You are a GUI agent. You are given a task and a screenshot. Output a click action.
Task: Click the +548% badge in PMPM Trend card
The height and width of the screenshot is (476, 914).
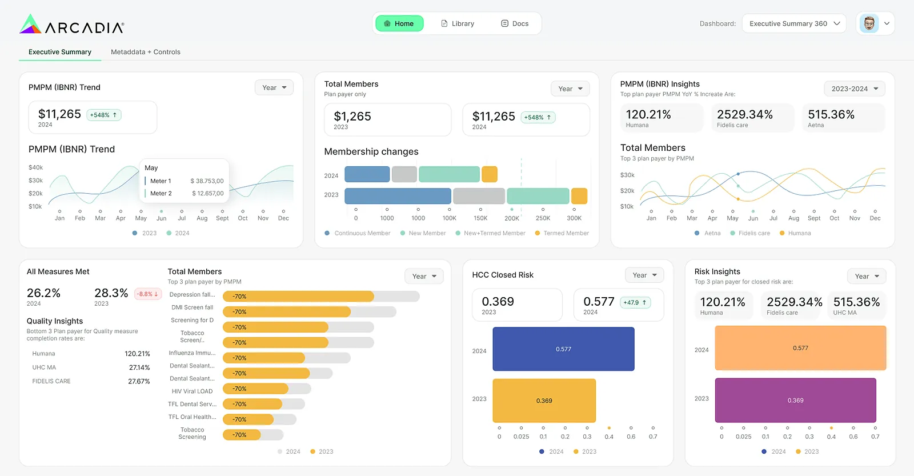[104, 115]
